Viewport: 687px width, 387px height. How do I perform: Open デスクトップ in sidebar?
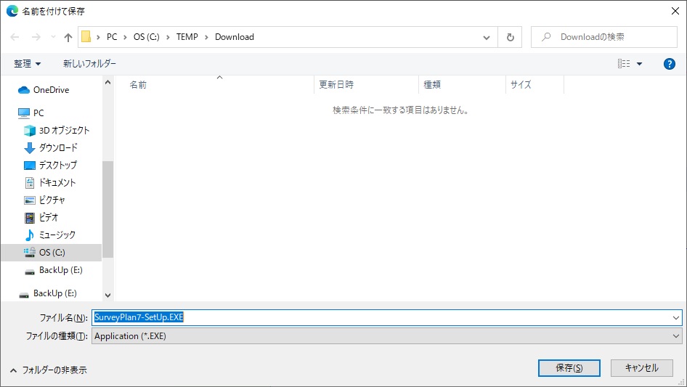coord(58,166)
